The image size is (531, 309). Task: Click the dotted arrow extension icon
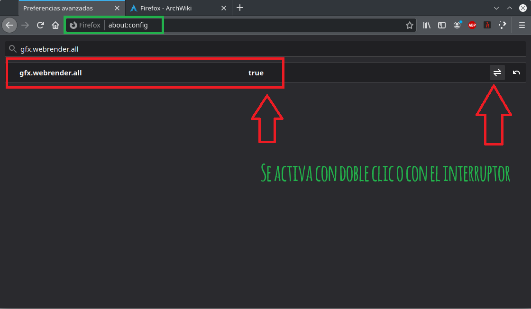[502, 25]
